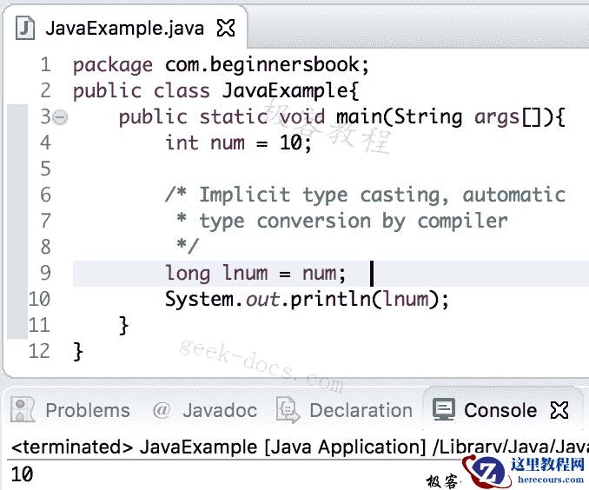Viewport: 589px width, 490px height.
Task: Click the comment 'Implicit type casting, automatic'
Action: click(382, 195)
